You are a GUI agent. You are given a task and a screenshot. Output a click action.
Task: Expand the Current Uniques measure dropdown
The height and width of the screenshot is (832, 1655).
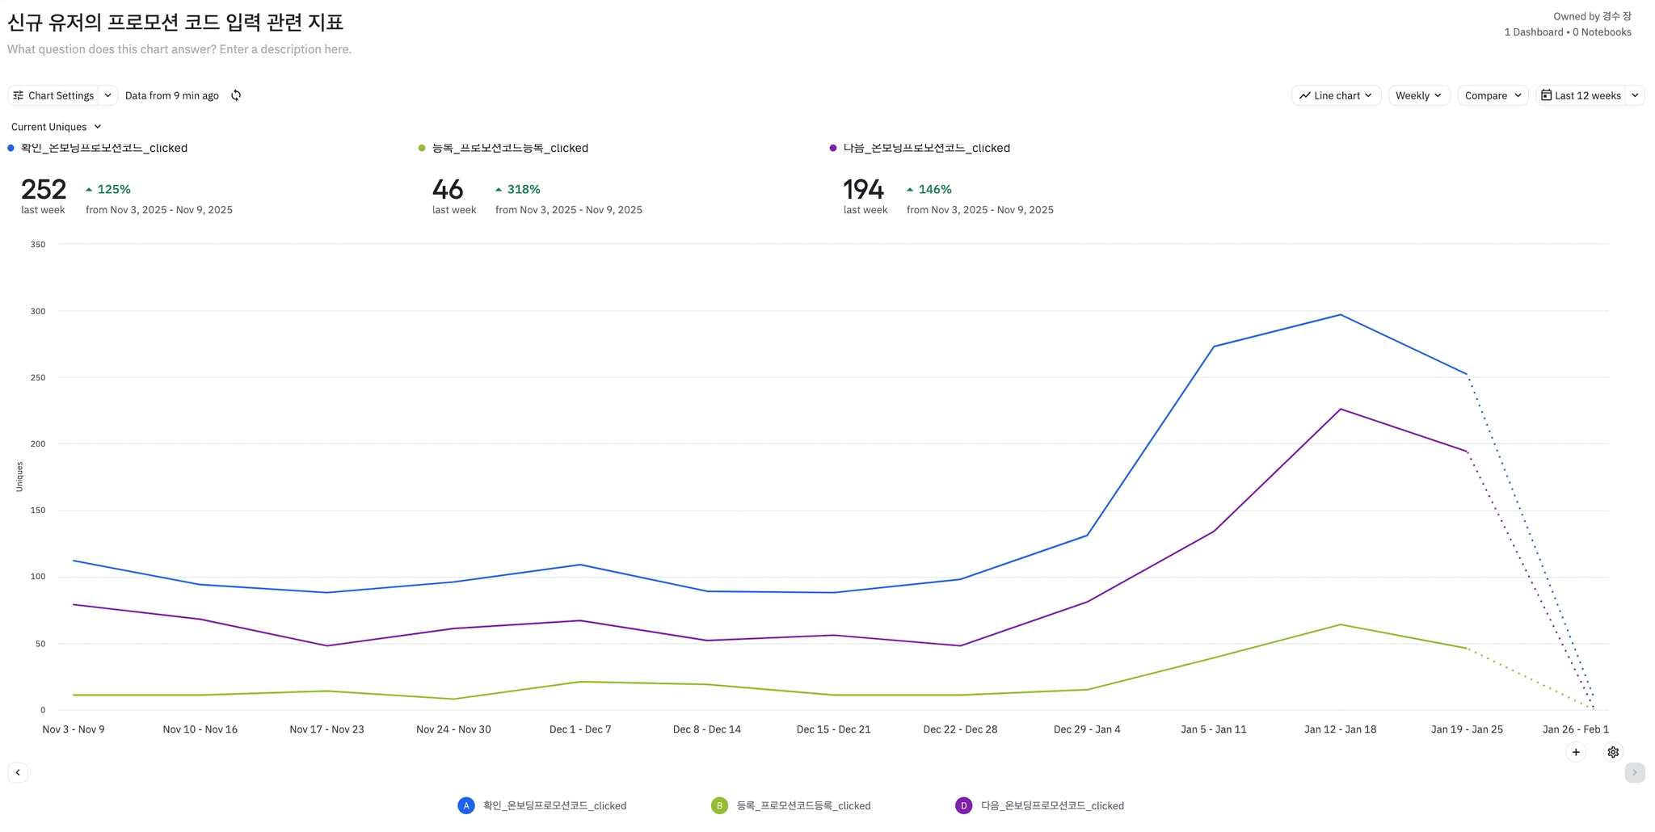(x=56, y=127)
